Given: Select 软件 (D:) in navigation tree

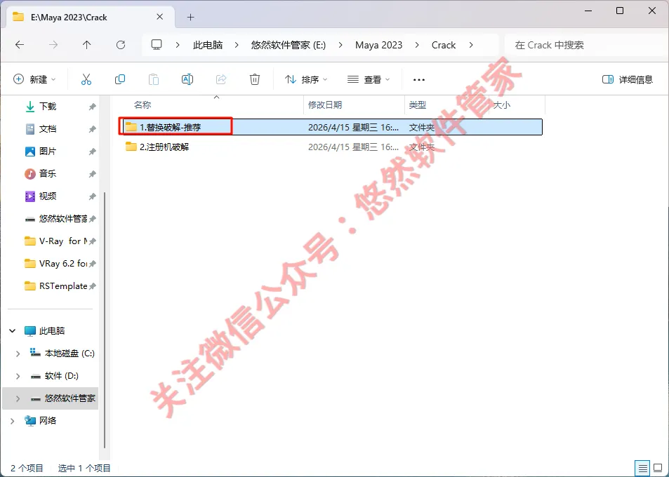Looking at the screenshot, I should [x=61, y=376].
